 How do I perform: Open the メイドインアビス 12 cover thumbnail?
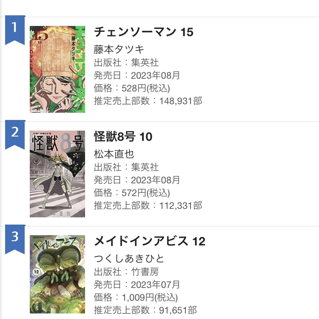(57, 274)
